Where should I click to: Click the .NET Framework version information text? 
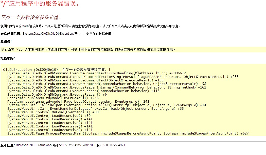pos(70,145)
